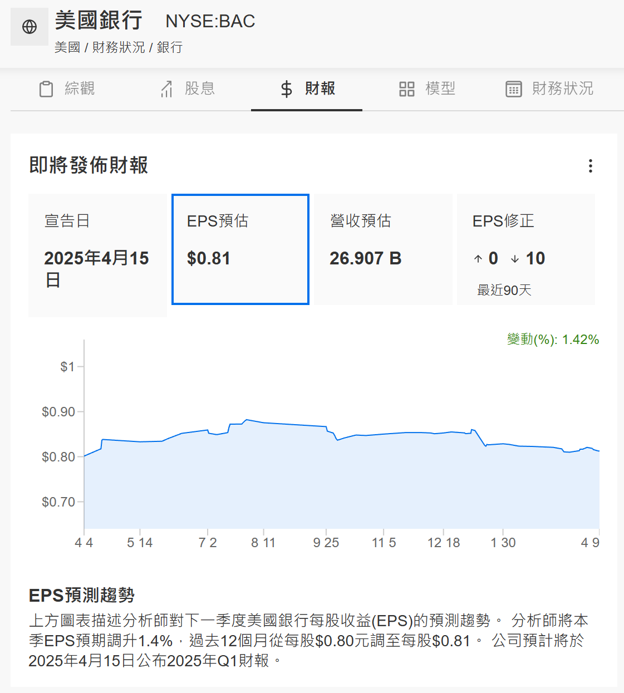Select the EPS預估 card

tap(240, 249)
